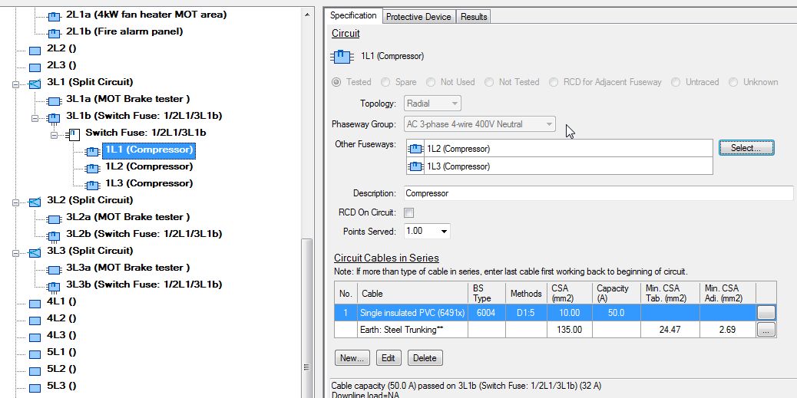
Task: Click the Delete cable button
Action: (425, 358)
